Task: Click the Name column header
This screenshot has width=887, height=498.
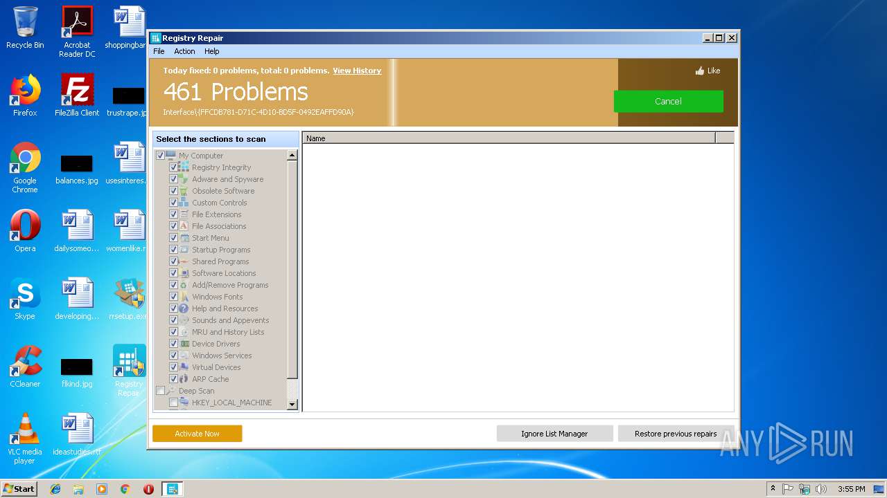Action: click(509, 138)
